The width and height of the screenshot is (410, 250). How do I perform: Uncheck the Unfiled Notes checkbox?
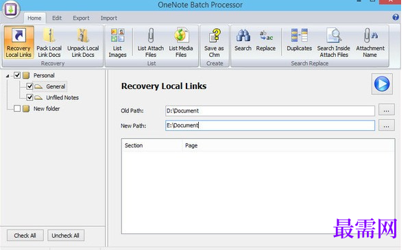click(x=29, y=97)
